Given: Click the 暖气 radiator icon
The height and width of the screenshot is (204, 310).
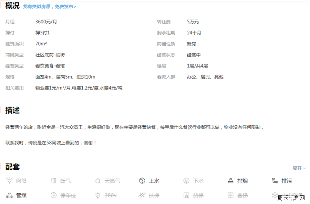Looking at the screenshot, I should [x=53, y=181].
